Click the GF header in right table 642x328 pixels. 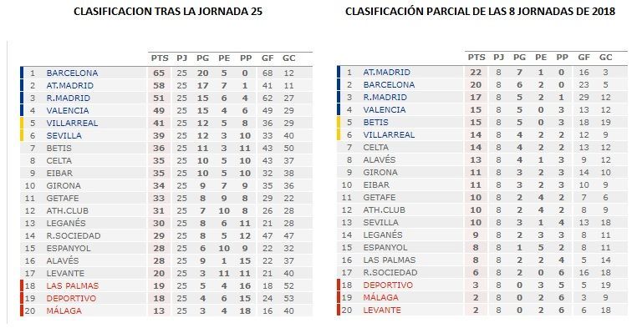pos(583,58)
